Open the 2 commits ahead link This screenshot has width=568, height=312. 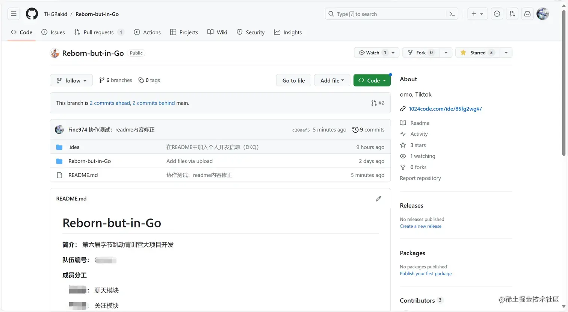coord(110,103)
